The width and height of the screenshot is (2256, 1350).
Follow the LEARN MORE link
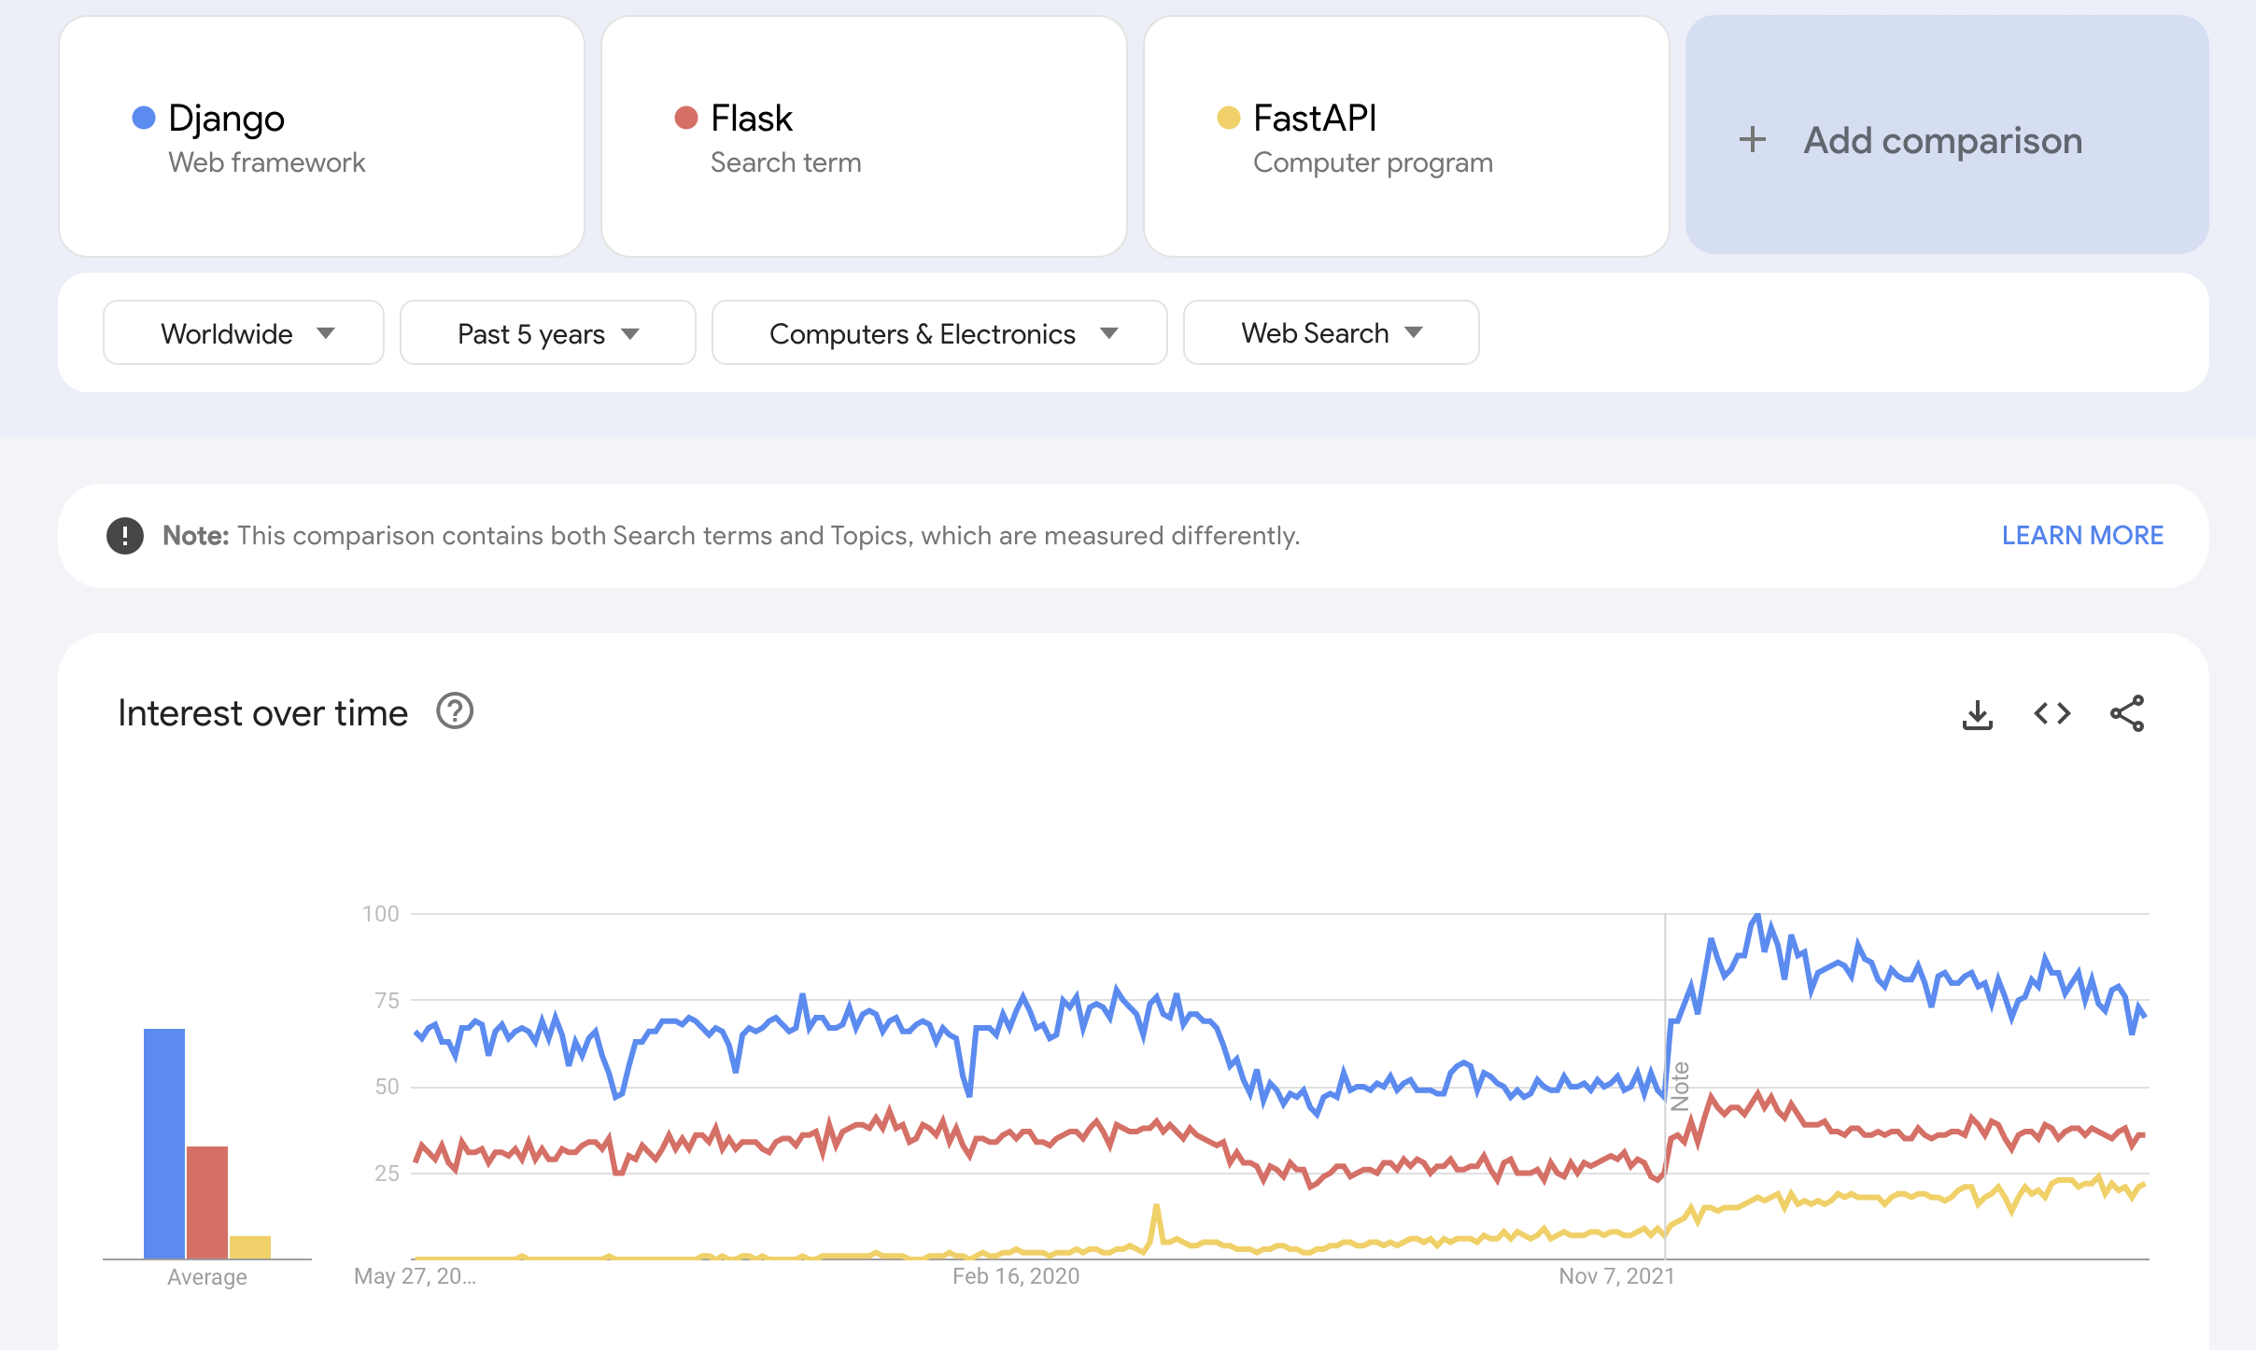[x=2081, y=536]
